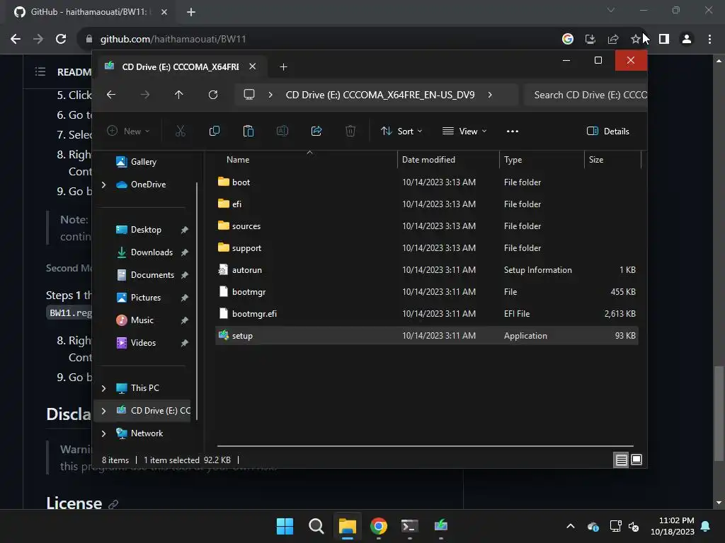Click the Terminal icon in taskbar

click(410, 526)
